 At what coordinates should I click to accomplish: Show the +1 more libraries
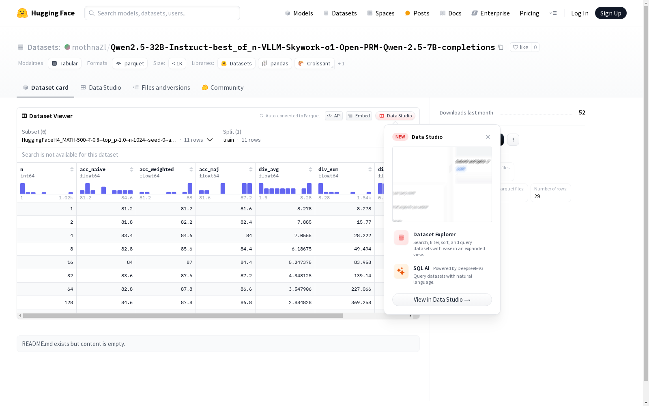(341, 64)
